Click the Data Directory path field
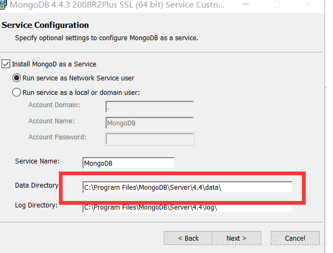 [187, 187]
